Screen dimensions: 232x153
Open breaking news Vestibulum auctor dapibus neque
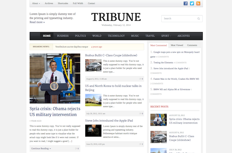point(72,47)
